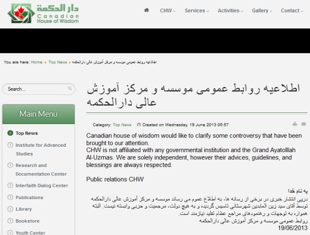Click the clock icon before Created on
310x235 pixels.
click(x=139, y=125)
